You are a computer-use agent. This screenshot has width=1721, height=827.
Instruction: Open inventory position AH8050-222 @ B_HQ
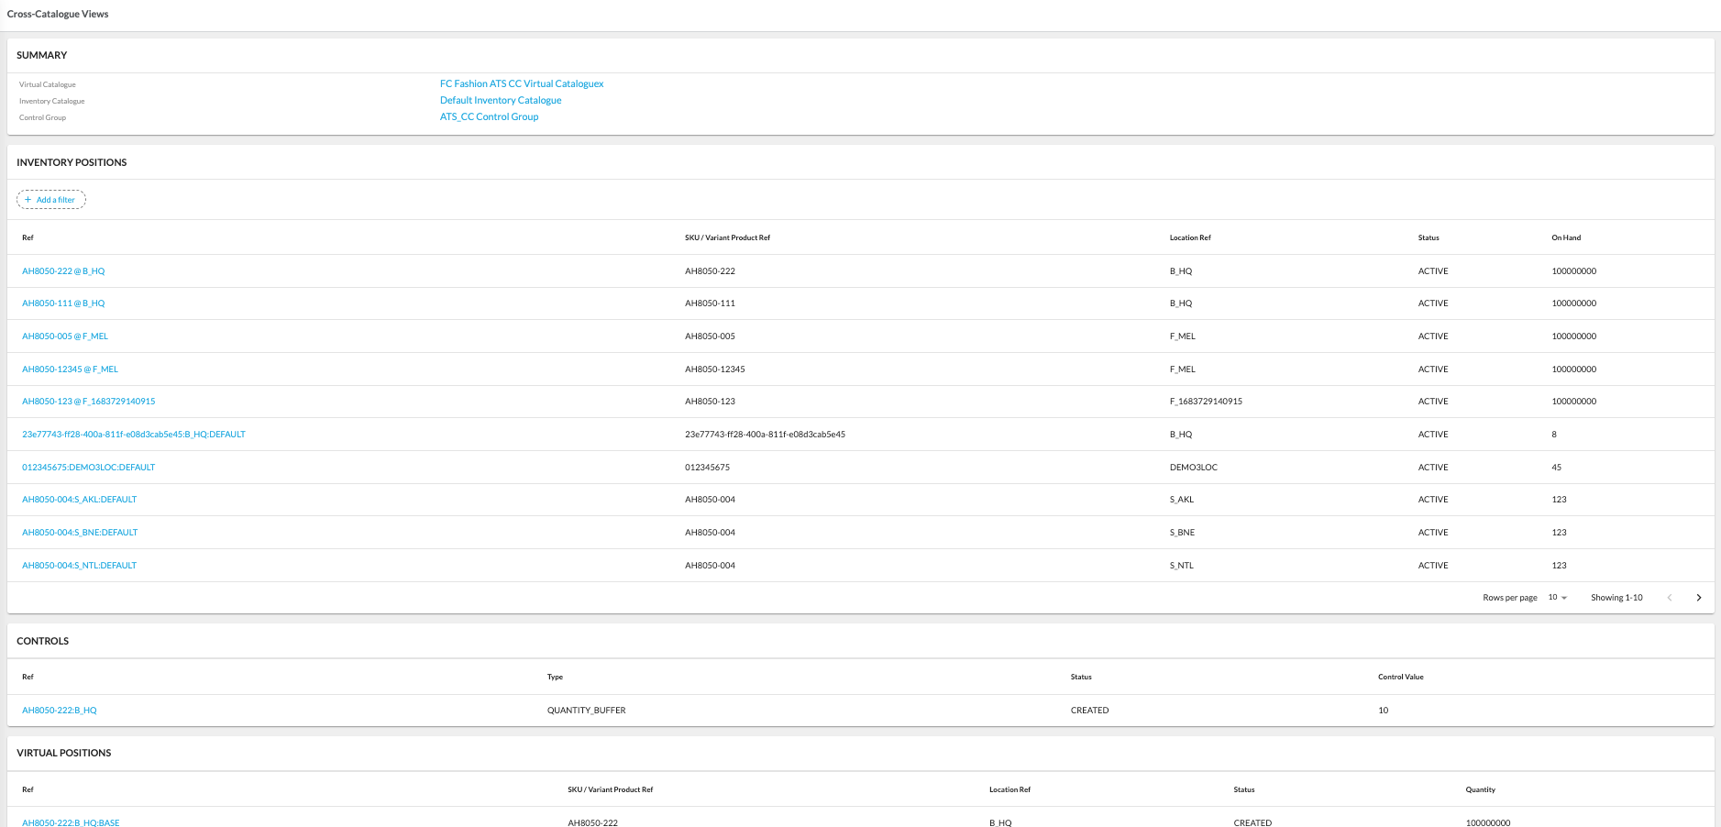pos(63,270)
